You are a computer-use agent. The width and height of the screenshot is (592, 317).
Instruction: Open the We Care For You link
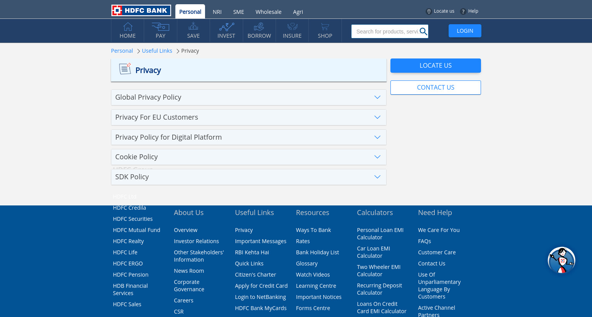coord(439,230)
